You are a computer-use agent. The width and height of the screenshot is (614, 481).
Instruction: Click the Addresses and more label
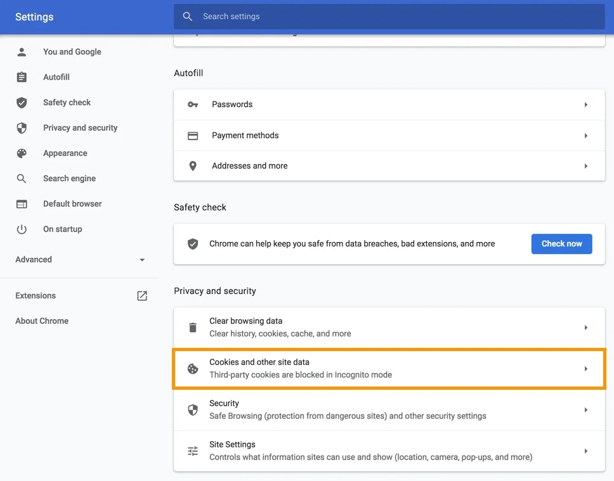[x=250, y=166]
